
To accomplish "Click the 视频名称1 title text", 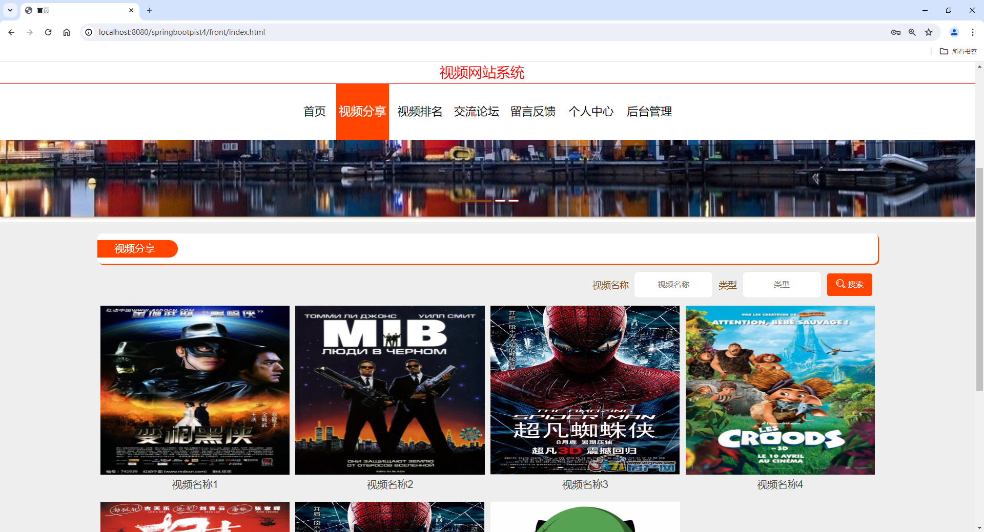I will [195, 484].
